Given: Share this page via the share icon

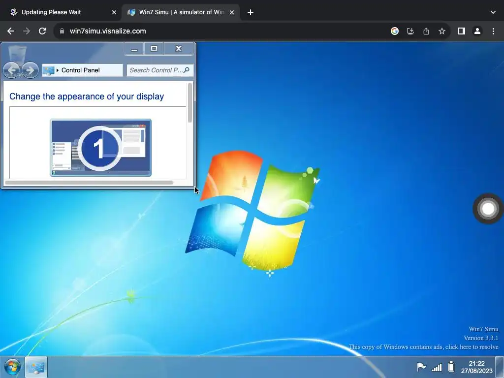Looking at the screenshot, I should pyautogui.click(x=426, y=31).
